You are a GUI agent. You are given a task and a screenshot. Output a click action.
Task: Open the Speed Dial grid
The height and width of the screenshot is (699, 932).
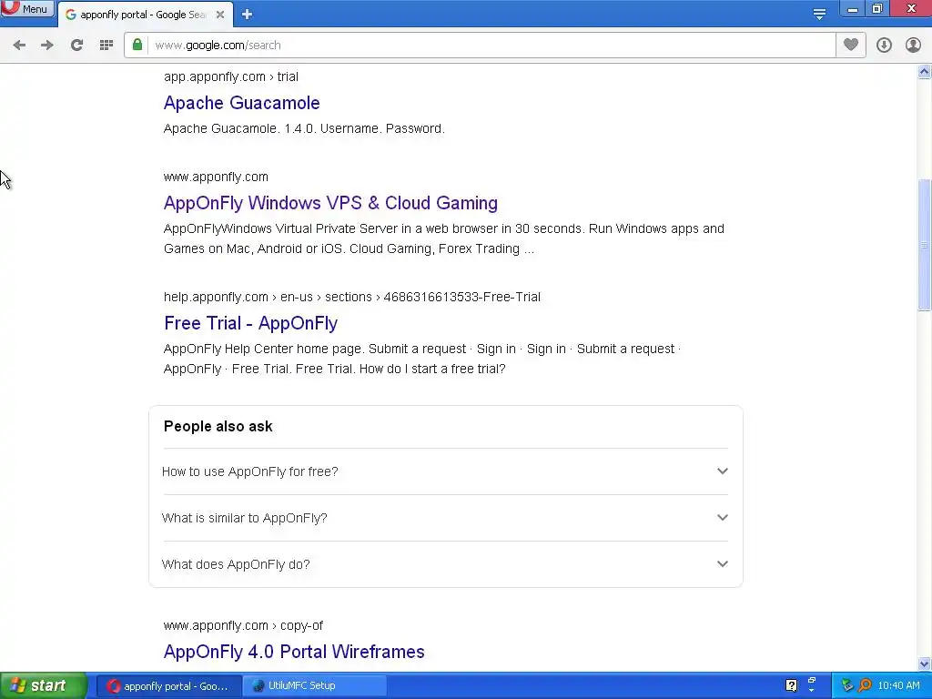click(106, 46)
